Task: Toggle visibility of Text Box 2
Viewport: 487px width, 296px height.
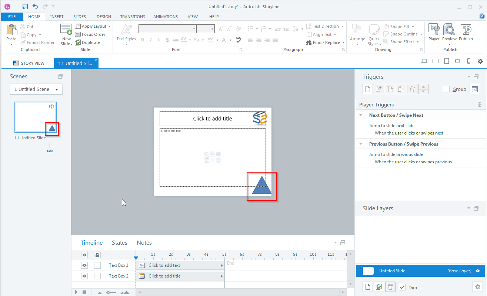Action: tap(84, 276)
